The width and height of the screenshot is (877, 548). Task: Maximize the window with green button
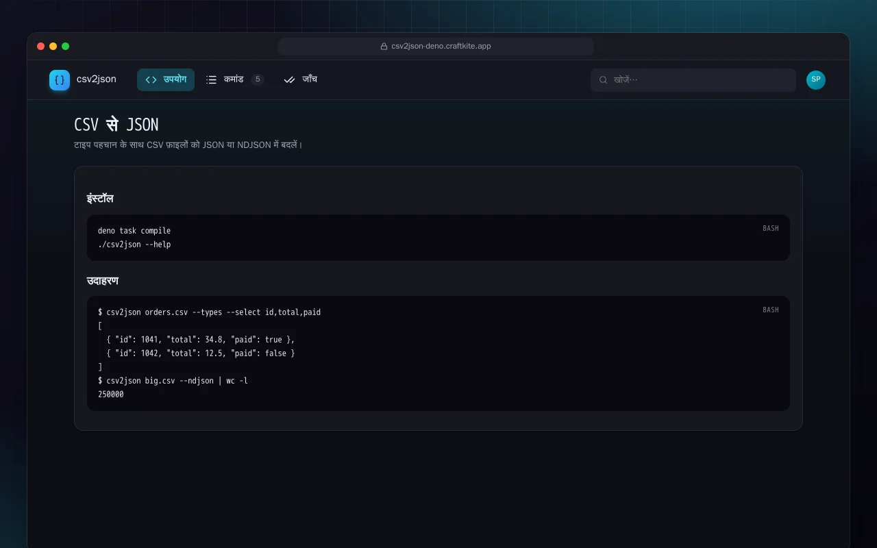(x=66, y=47)
